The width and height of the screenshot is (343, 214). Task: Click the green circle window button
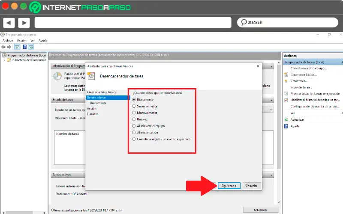click(23, 6)
